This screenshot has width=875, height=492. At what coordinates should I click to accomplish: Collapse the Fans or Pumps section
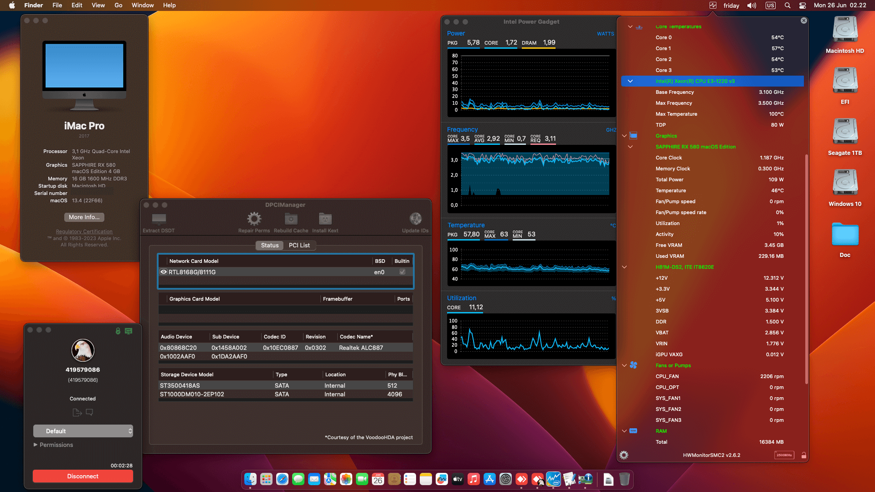click(x=624, y=365)
